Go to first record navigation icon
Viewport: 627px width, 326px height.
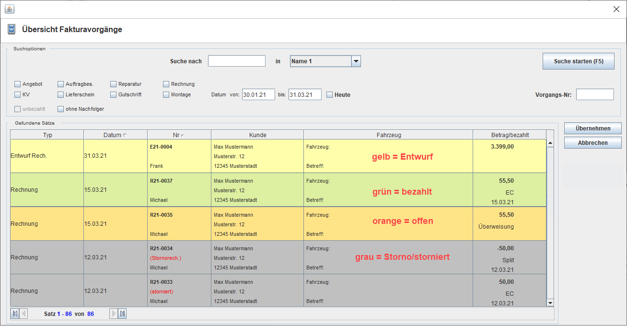tap(15, 314)
